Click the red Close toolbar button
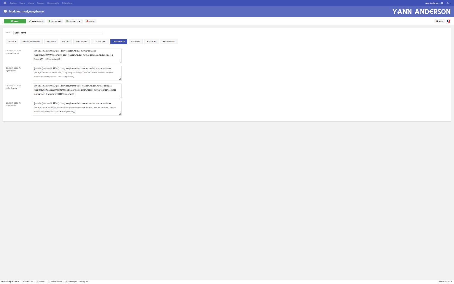454x284 pixels. (x=91, y=21)
